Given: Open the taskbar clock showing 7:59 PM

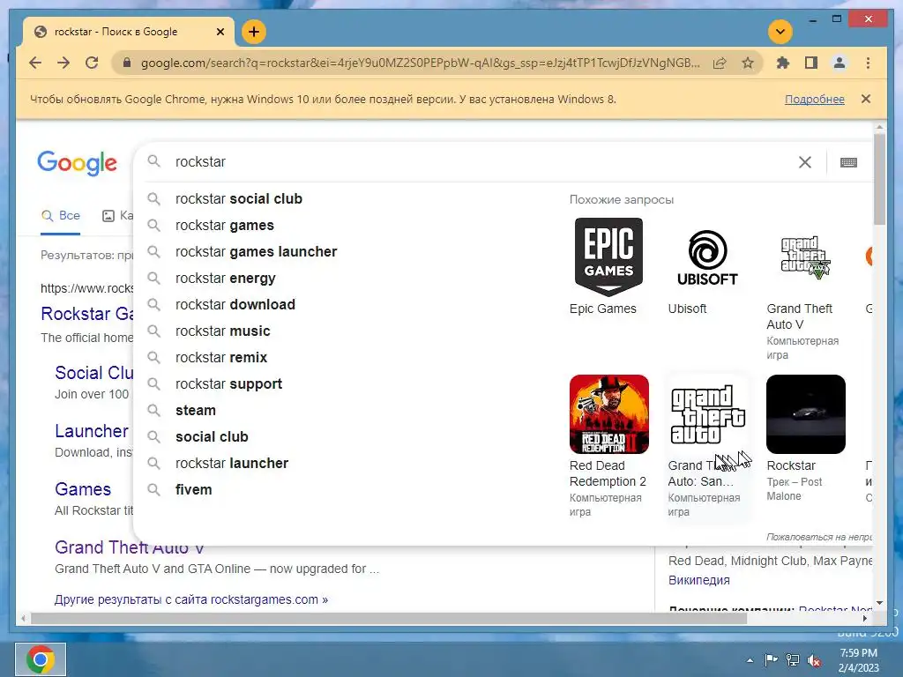Looking at the screenshot, I should pos(859,660).
